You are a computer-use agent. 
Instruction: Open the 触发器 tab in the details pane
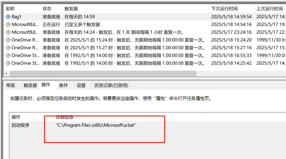coord(30,85)
